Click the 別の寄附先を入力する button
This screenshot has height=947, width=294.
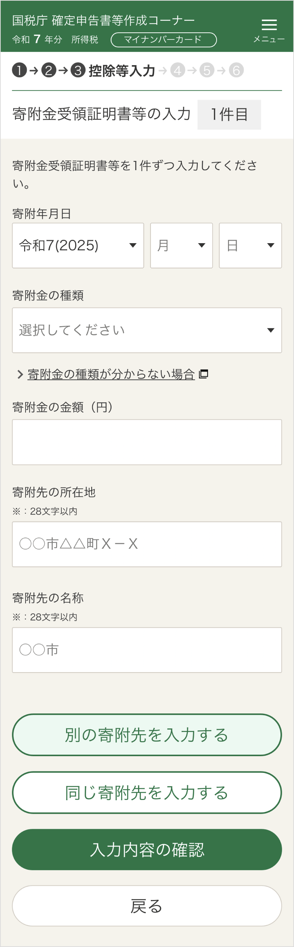click(147, 735)
